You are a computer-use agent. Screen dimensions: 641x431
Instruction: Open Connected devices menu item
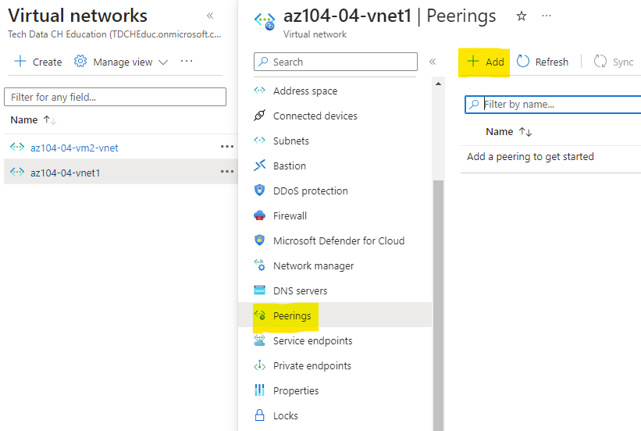pyautogui.click(x=315, y=116)
